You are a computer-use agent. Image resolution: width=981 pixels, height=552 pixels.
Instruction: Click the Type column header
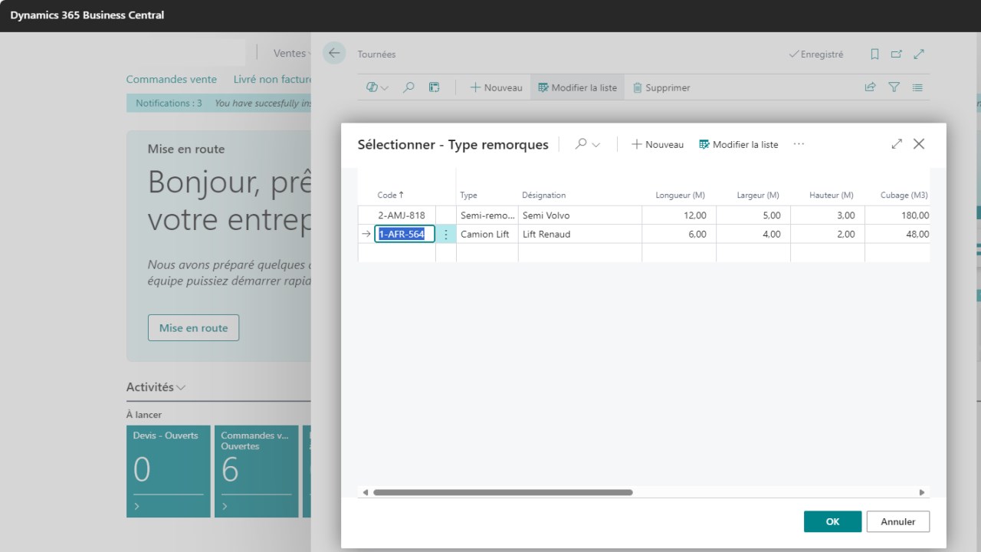click(468, 195)
